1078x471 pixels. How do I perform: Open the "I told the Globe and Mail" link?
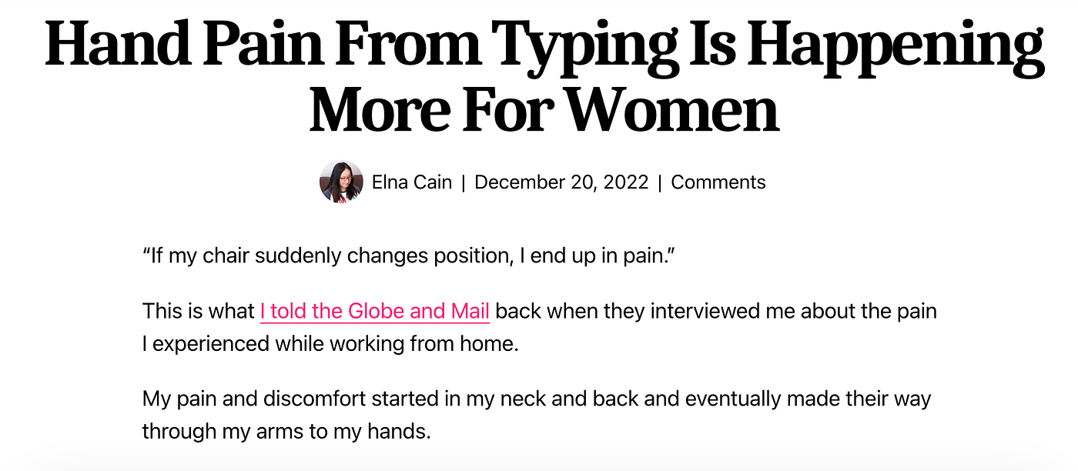click(x=375, y=312)
